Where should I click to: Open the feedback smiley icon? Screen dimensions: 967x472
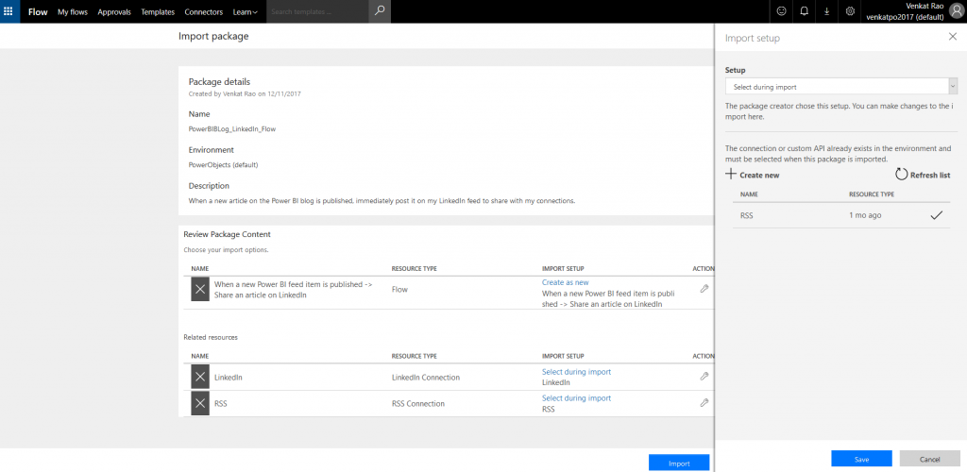(x=781, y=11)
